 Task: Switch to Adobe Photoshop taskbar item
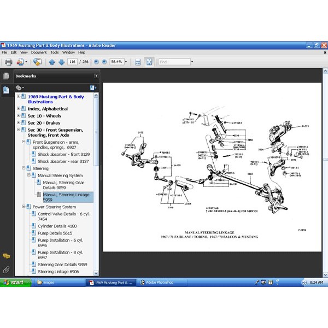(x=162, y=283)
